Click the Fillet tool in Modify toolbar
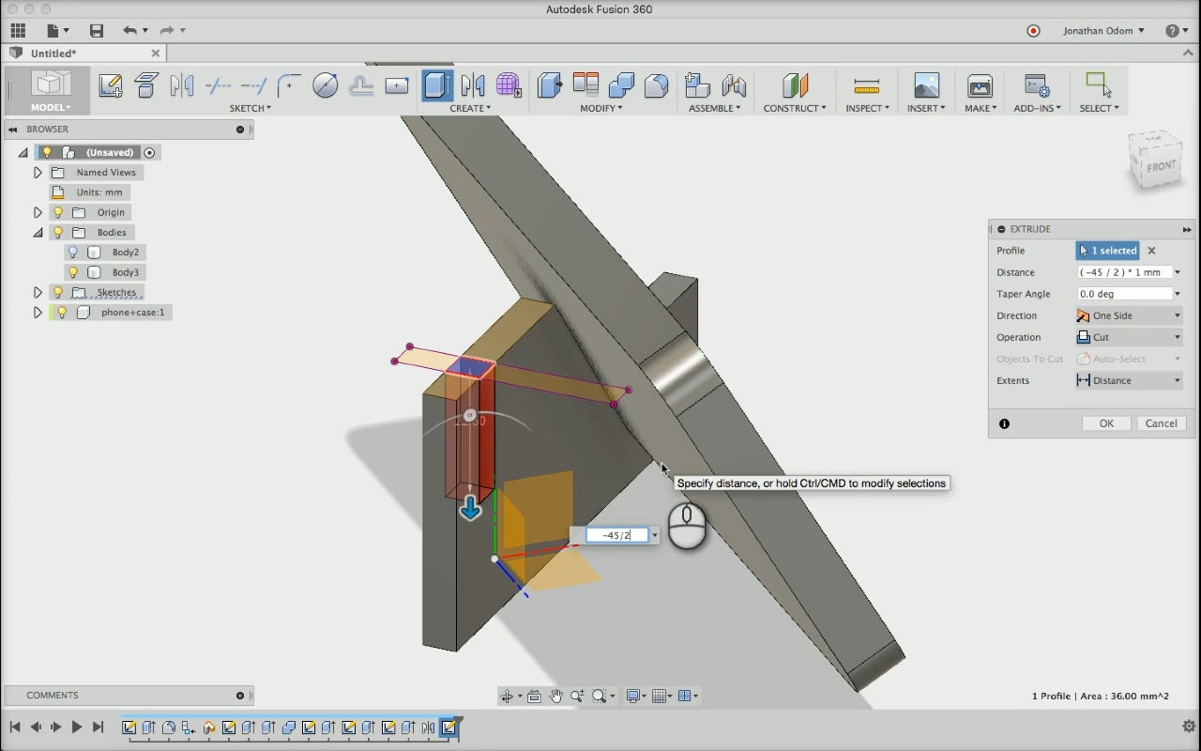Image resolution: width=1201 pixels, height=751 pixels. point(657,85)
